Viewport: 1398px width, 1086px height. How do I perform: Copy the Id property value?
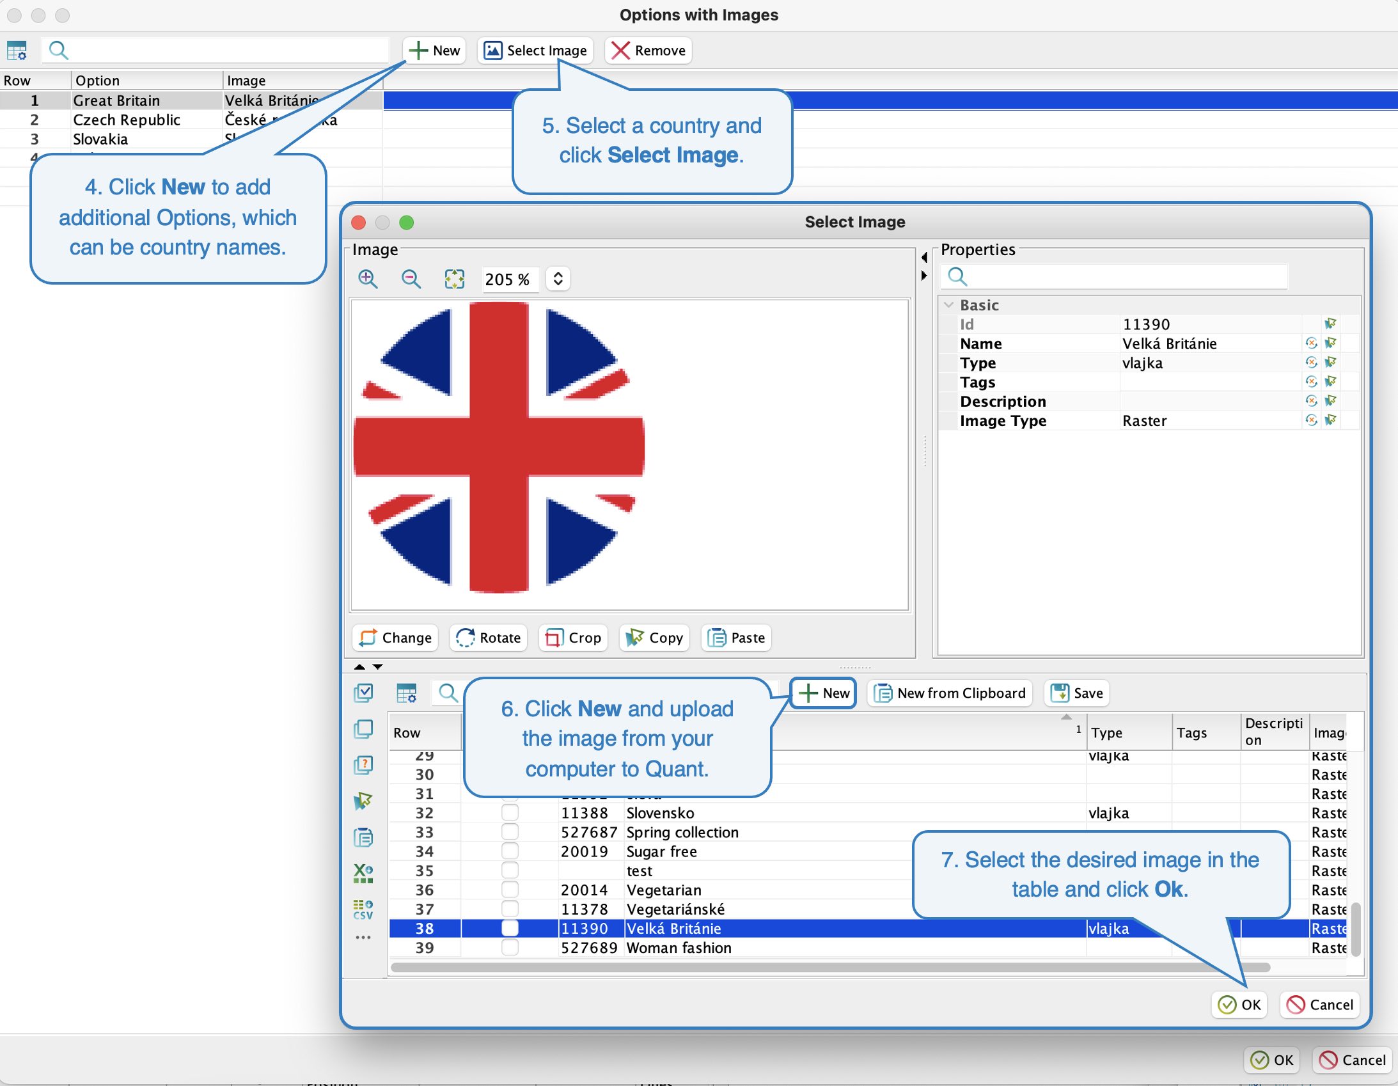[x=1331, y=324]
